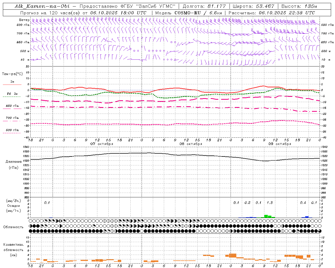Screen dimensions: 335x268
Task: Click the "Td 2м" dew point legend entry
Action: (x=12, y=94)
